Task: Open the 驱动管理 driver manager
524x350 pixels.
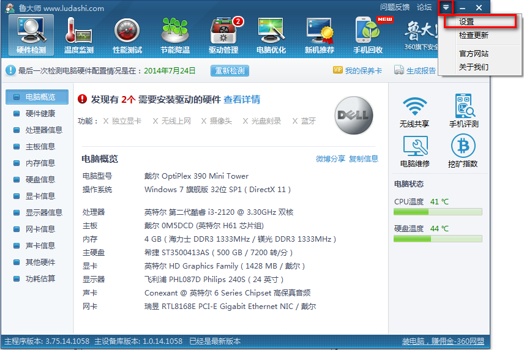Action: 223,35
